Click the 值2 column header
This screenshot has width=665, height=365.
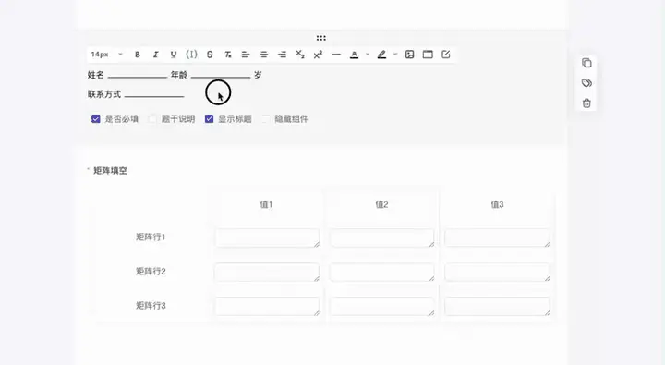tap(381, 204)
